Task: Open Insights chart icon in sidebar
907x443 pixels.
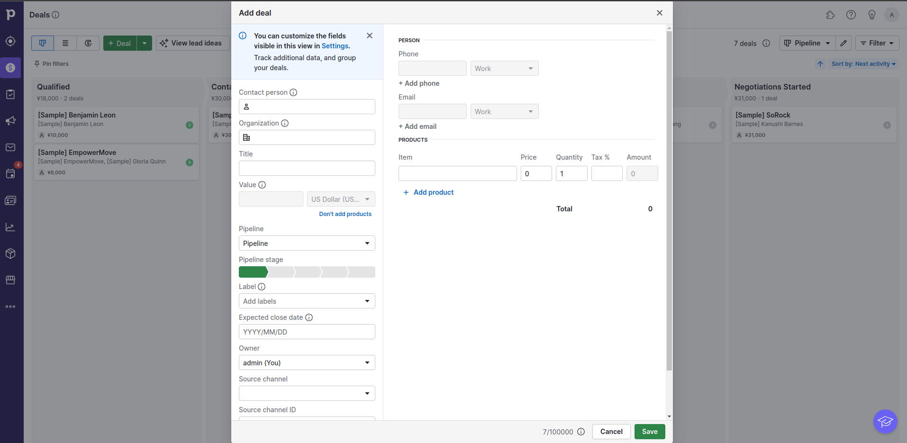Action: point(10,227)
